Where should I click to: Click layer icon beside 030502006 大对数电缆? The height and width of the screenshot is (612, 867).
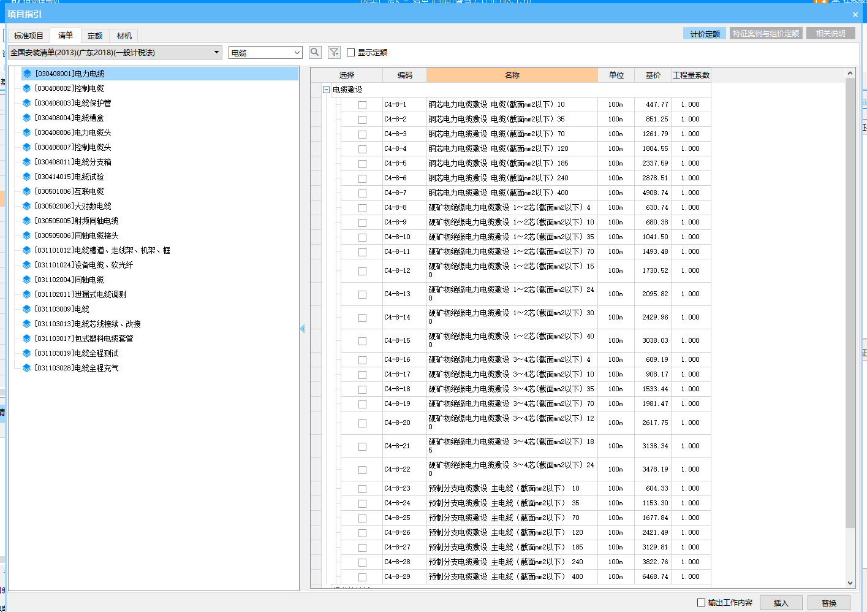[27, 206]
